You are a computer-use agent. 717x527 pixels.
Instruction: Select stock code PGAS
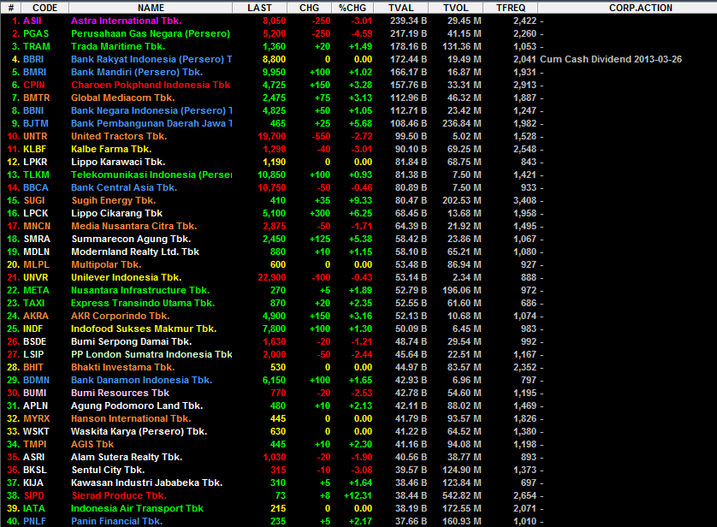pos(36,34)
